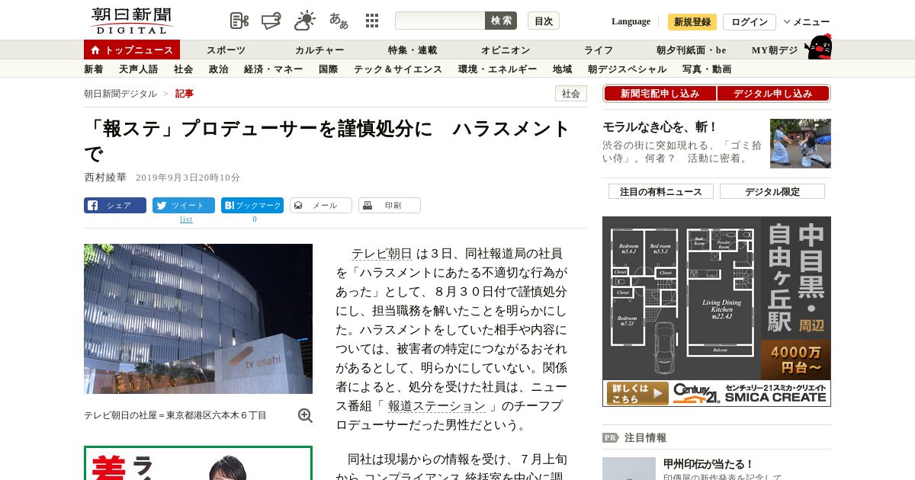This screenshot has width=915, height=480.
Task: Enlarge photo with the magnifier icon
Action: (x=305, y=415)
